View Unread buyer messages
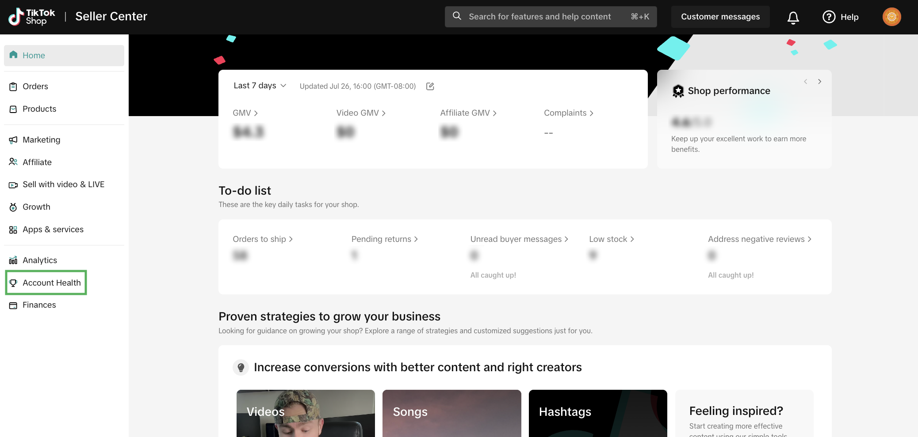Viewport: 918px width, 437px height. [519, 239]
